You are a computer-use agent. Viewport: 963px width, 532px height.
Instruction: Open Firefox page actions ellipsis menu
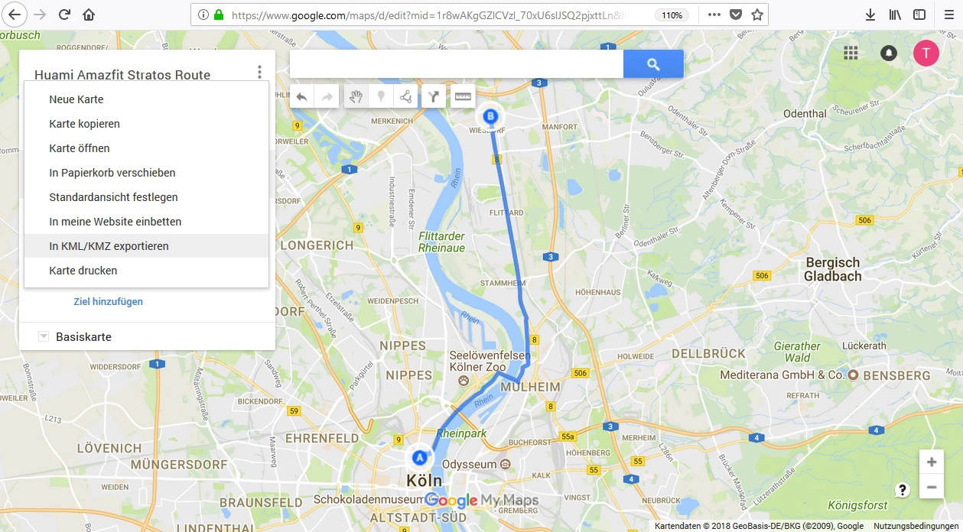(x=713, y=15)
